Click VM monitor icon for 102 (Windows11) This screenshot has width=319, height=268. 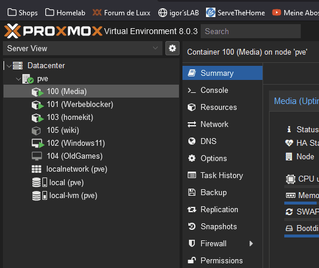tap(38, 143)
